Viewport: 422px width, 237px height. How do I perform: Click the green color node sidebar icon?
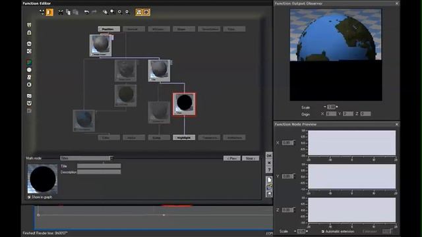point(29,63)
